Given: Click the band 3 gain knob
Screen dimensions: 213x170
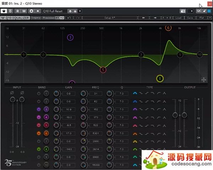Looking at the screenshot, I should [x=56, y=110].
